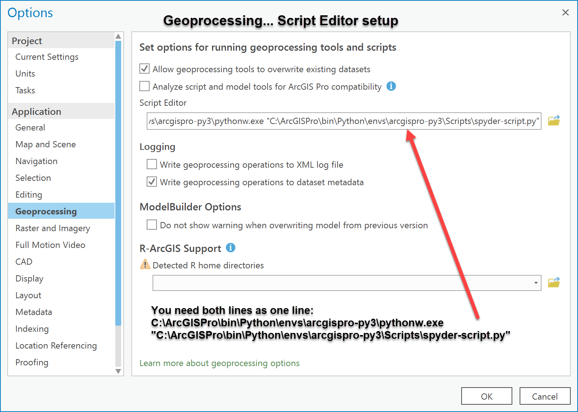Click inside the Script Editor path field
Screen dimensions: 578x412
tap(344, 121)
